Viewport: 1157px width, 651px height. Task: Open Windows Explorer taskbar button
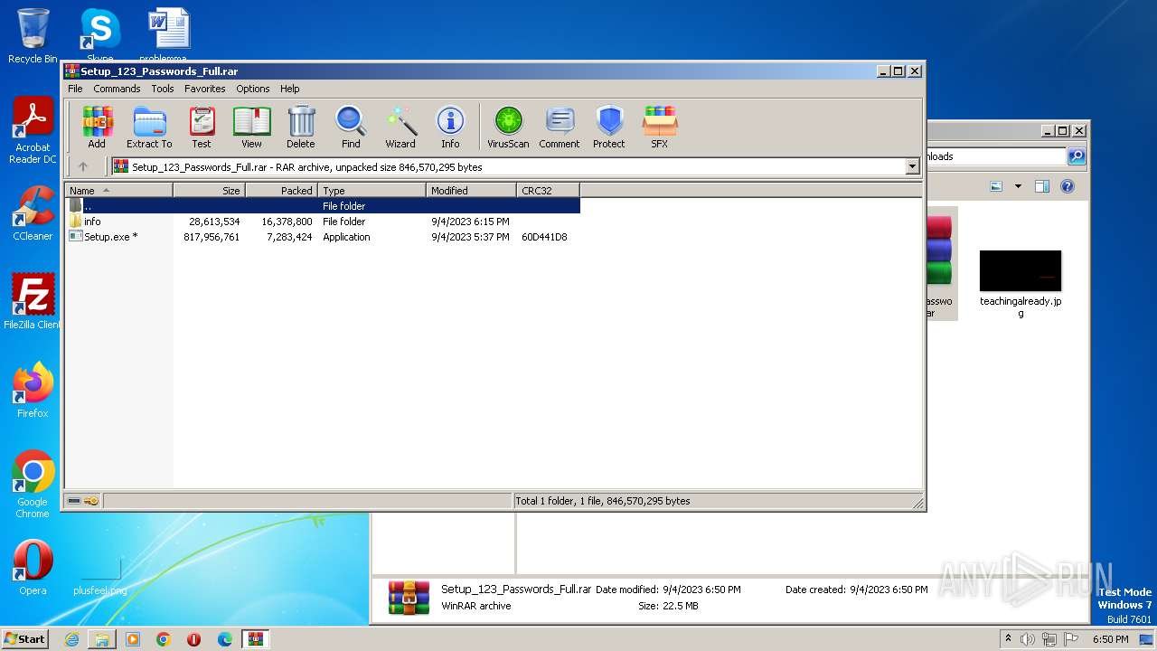[102, 639]
